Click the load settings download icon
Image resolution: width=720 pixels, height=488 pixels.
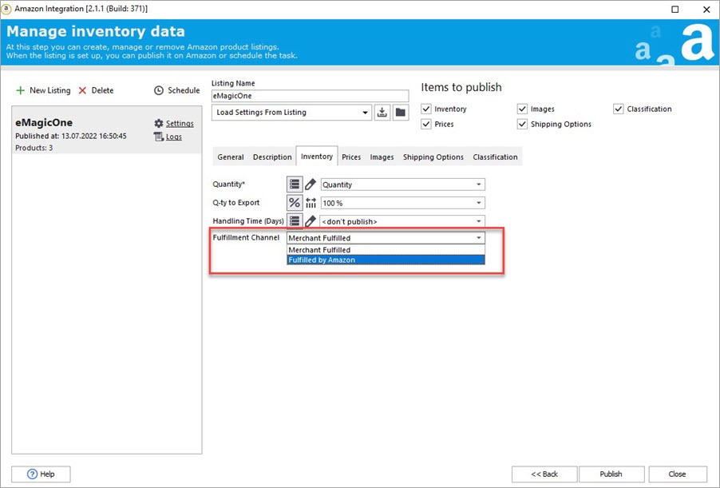point(382,112)
